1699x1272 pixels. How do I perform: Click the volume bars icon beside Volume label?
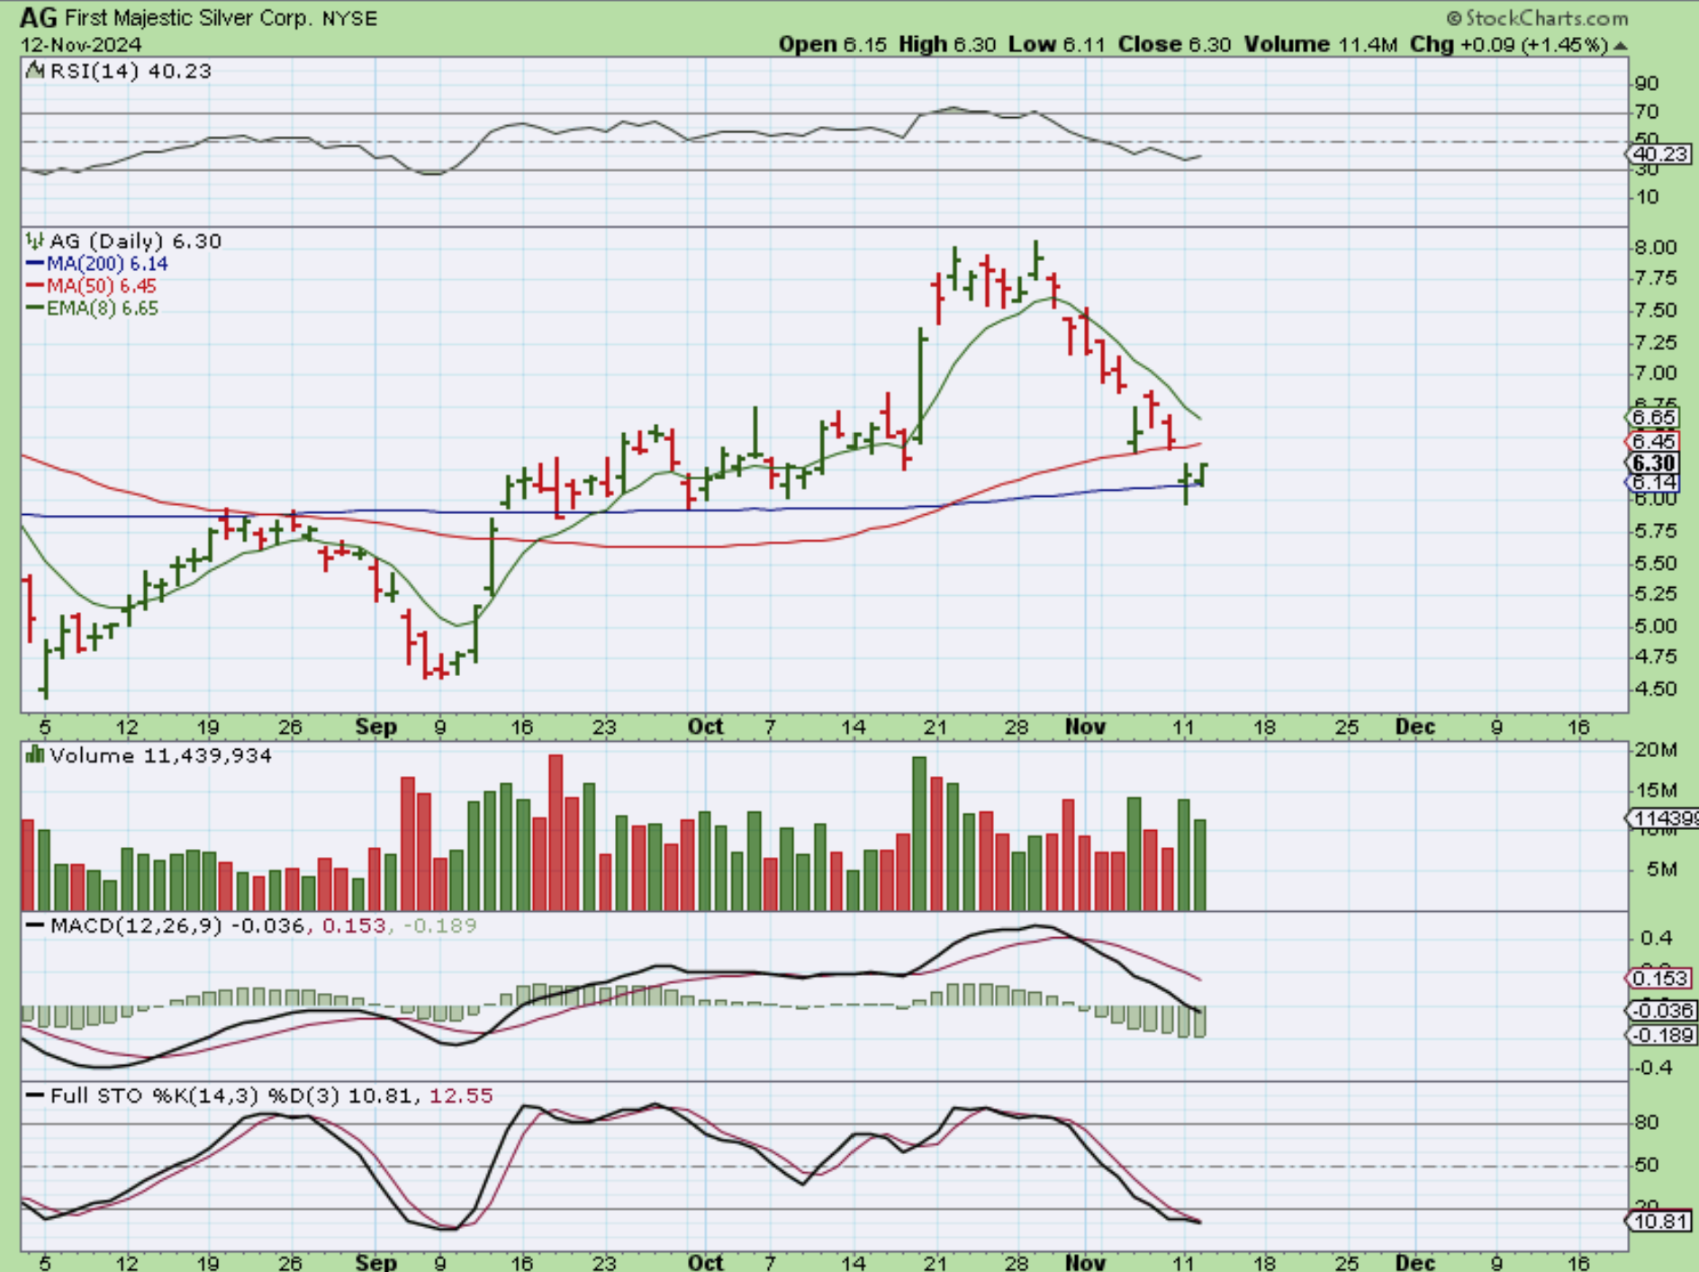[x=34, y=754]
